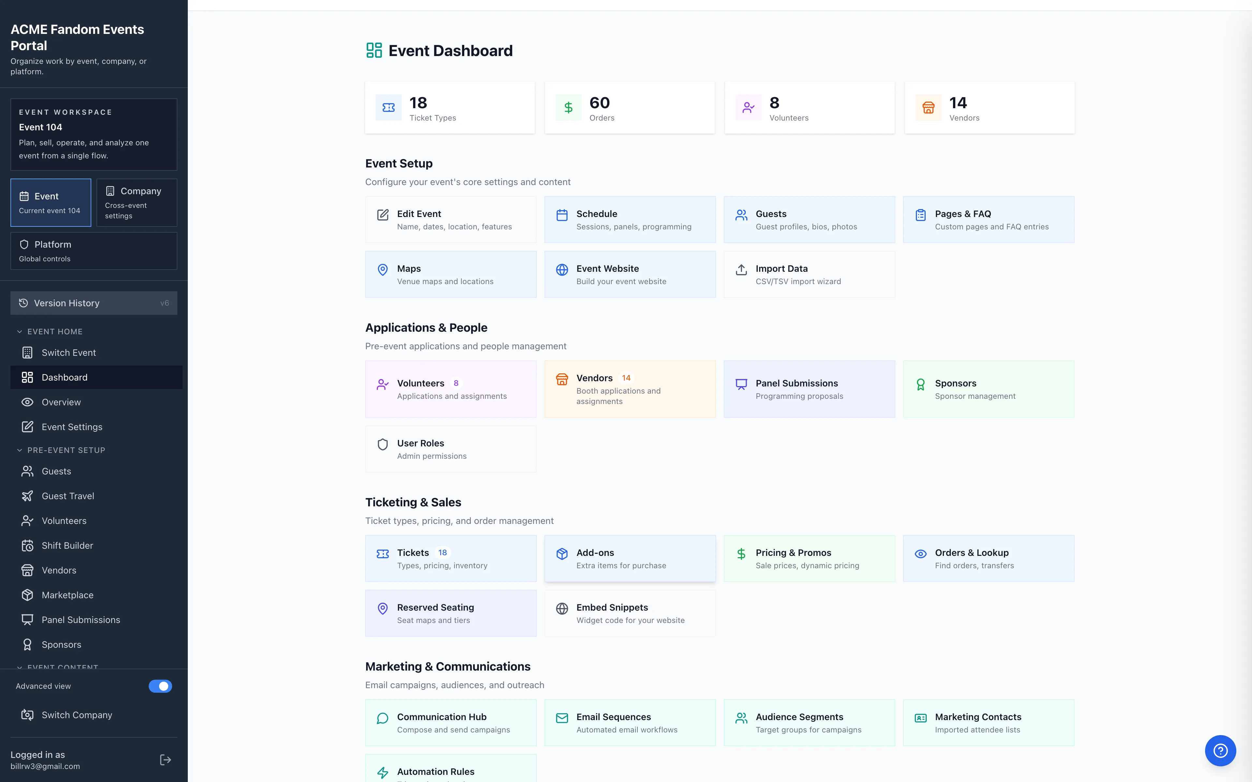1252x782 pixels.
Task: Open Panel Submissions in the sidebar
Action: 96,620
